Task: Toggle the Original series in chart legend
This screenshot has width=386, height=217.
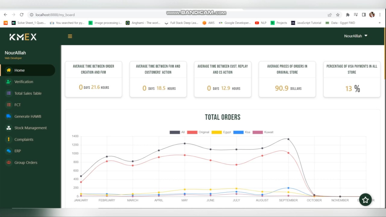Action: 198,132
